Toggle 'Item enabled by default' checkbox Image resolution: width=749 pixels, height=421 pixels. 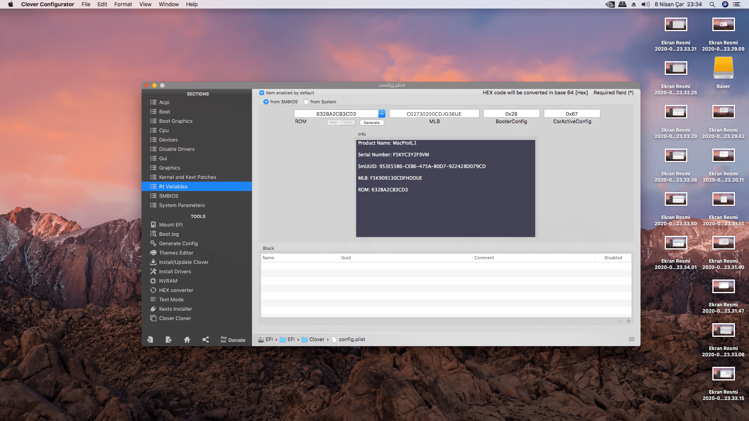pyautogui.click(x=262, y=93)
